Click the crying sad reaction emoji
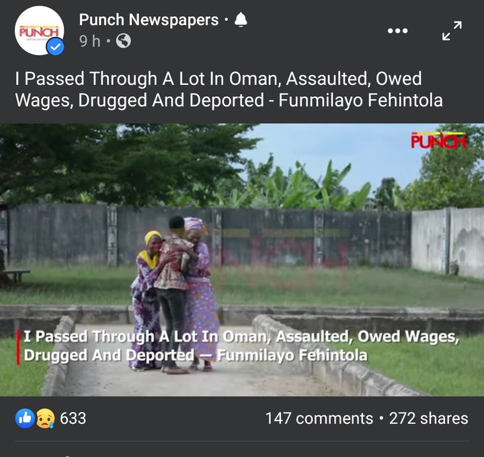 click(x=46, y=419)
